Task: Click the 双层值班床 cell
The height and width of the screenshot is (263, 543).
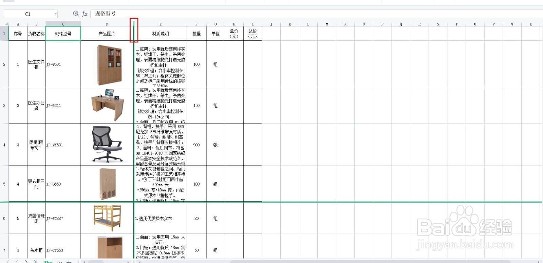Action: click(36, 219)
